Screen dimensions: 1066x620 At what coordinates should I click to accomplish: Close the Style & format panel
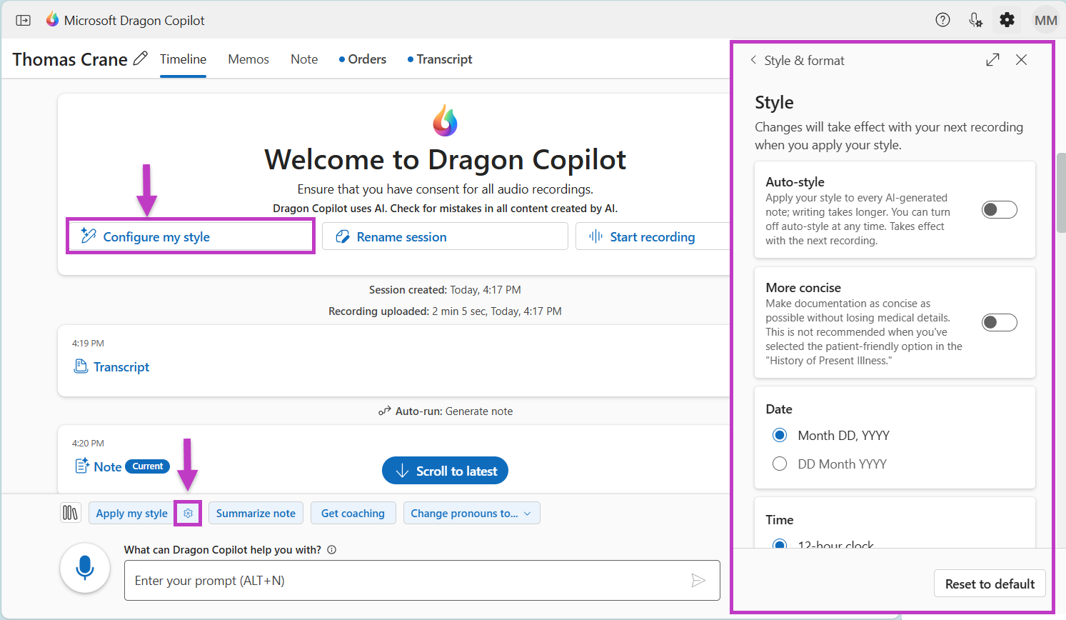1022,60
